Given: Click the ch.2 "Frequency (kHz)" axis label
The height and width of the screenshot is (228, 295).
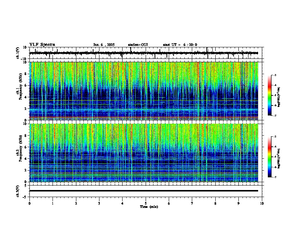Looking at the screenshot, I should tap(20, 148).
